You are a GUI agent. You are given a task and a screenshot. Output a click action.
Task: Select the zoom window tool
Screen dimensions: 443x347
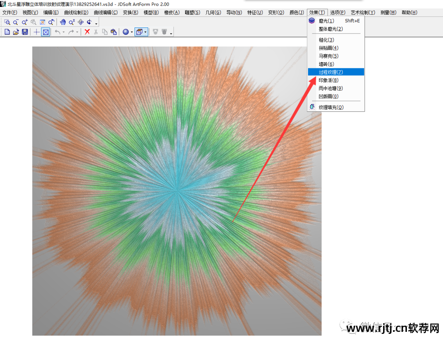point(7,22)
